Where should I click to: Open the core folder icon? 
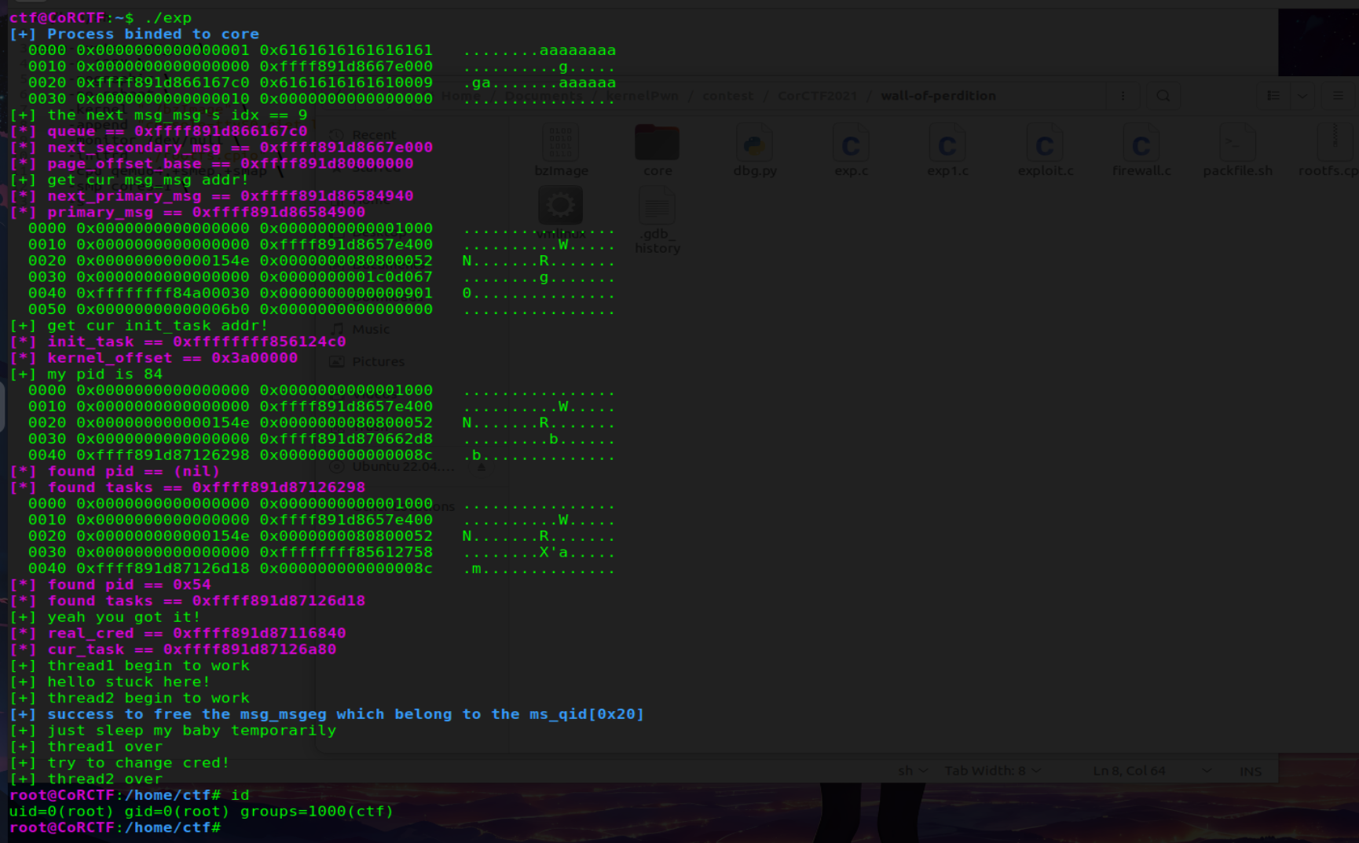click(657, 144)
